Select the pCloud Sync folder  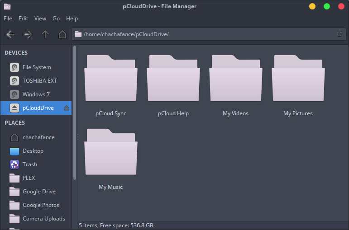[x=111, y=78]
